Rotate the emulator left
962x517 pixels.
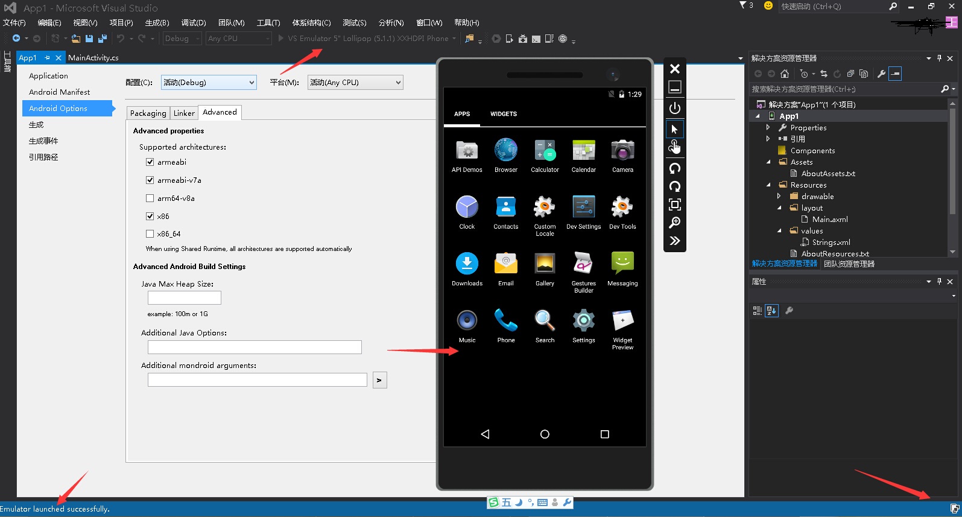pyautogui.click(x=675, y=168)
